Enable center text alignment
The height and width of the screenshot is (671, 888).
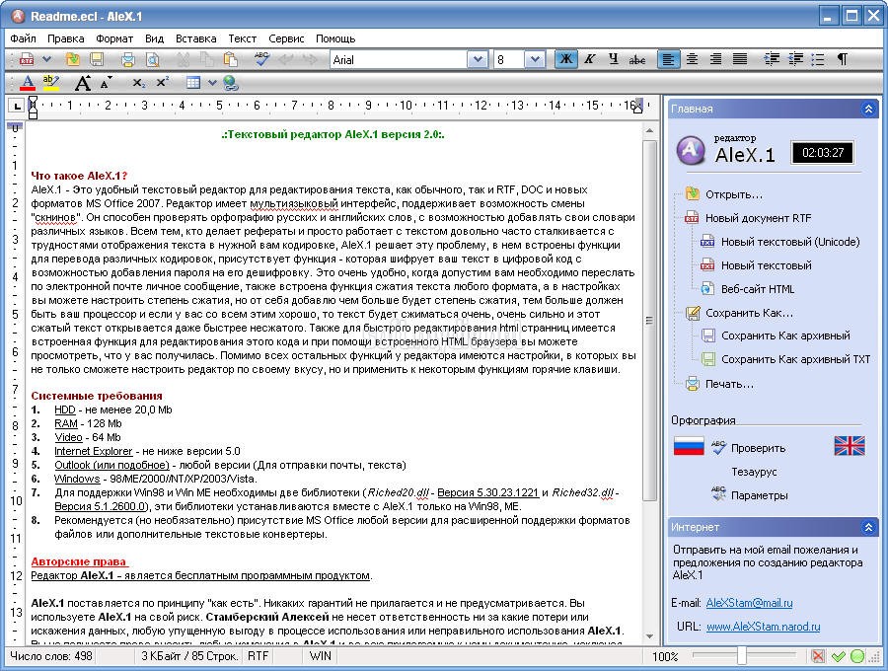[x=692, y=59]
